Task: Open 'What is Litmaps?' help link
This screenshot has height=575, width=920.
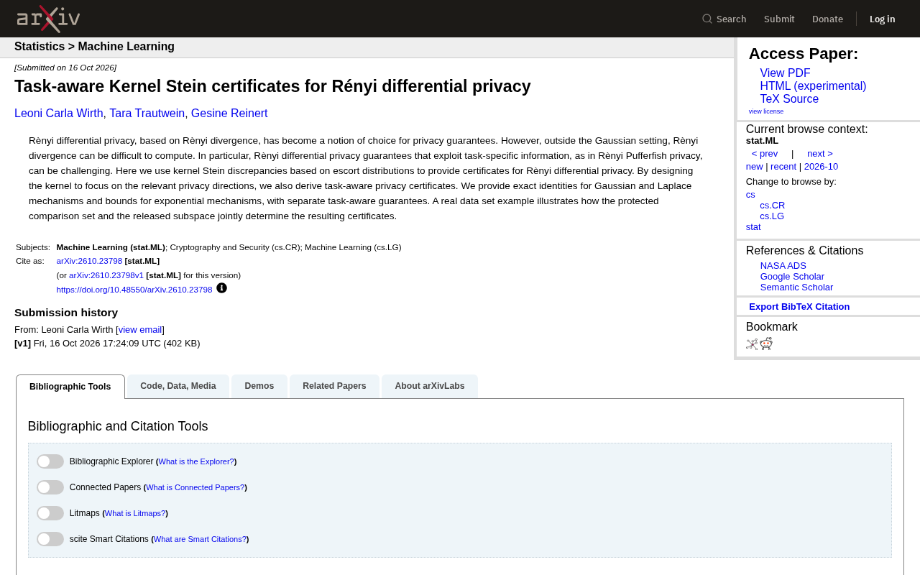Action: click(135, 513)
